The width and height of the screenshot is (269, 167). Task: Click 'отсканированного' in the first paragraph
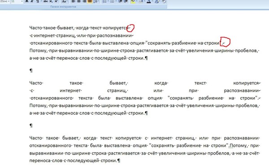[x=52, y=43]
